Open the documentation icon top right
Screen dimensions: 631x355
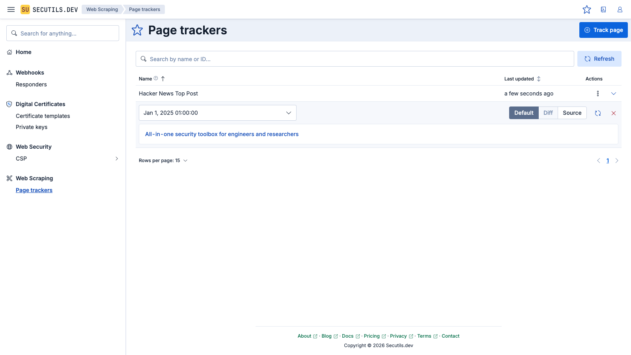[x=603, y=9]
